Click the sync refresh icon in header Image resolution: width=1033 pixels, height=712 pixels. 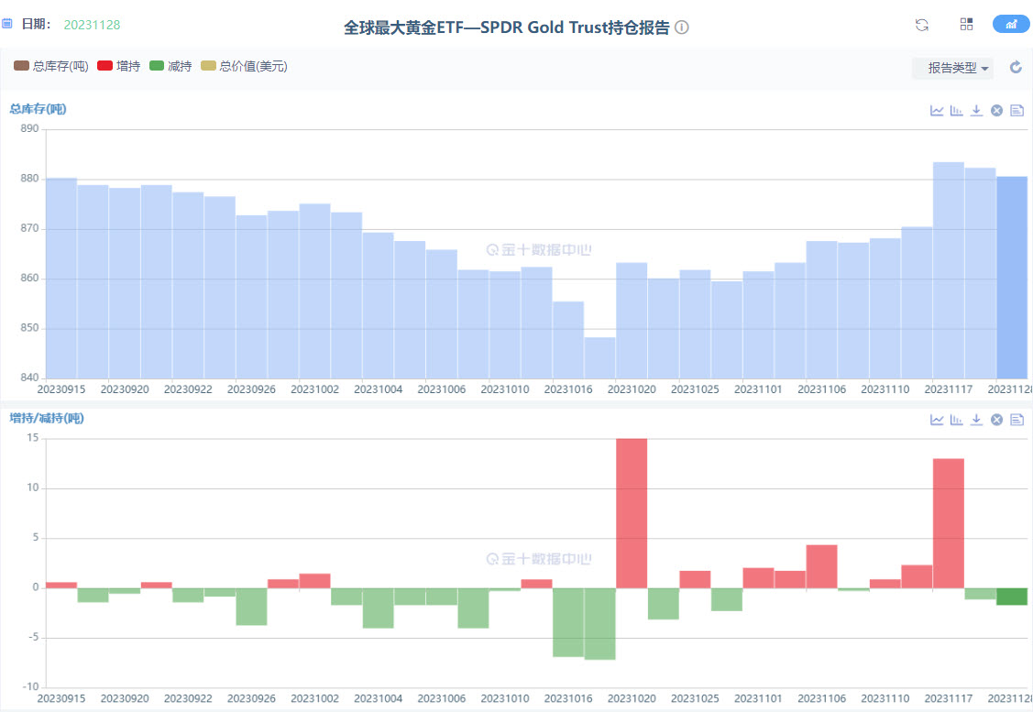pos(922,25)
